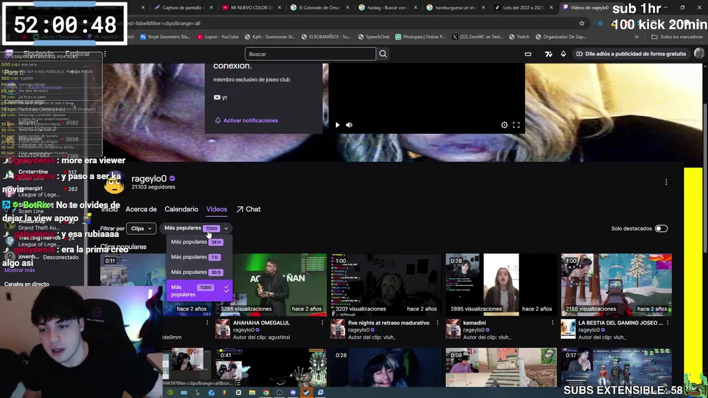Screen dimensions: 708x398
Task: Open the kemadini clip title
Action: coord(475,323)
